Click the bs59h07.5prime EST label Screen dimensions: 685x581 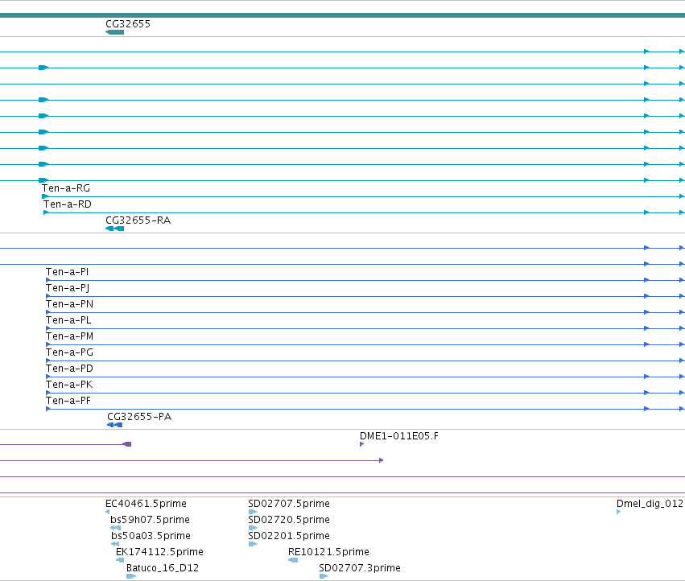pyautogui.click(x=150, y=520)
